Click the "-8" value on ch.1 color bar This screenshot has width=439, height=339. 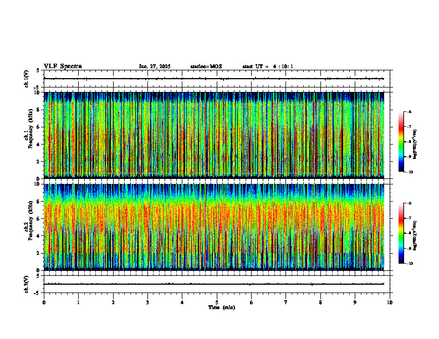click(x=409, y=142)
